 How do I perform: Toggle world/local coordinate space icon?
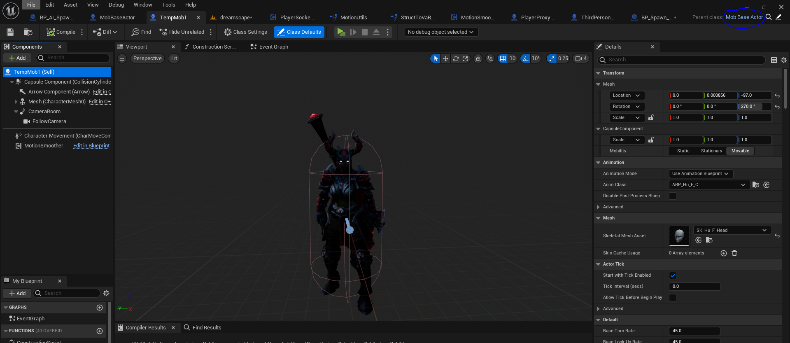pyautogui.click(x=478, y=58)
